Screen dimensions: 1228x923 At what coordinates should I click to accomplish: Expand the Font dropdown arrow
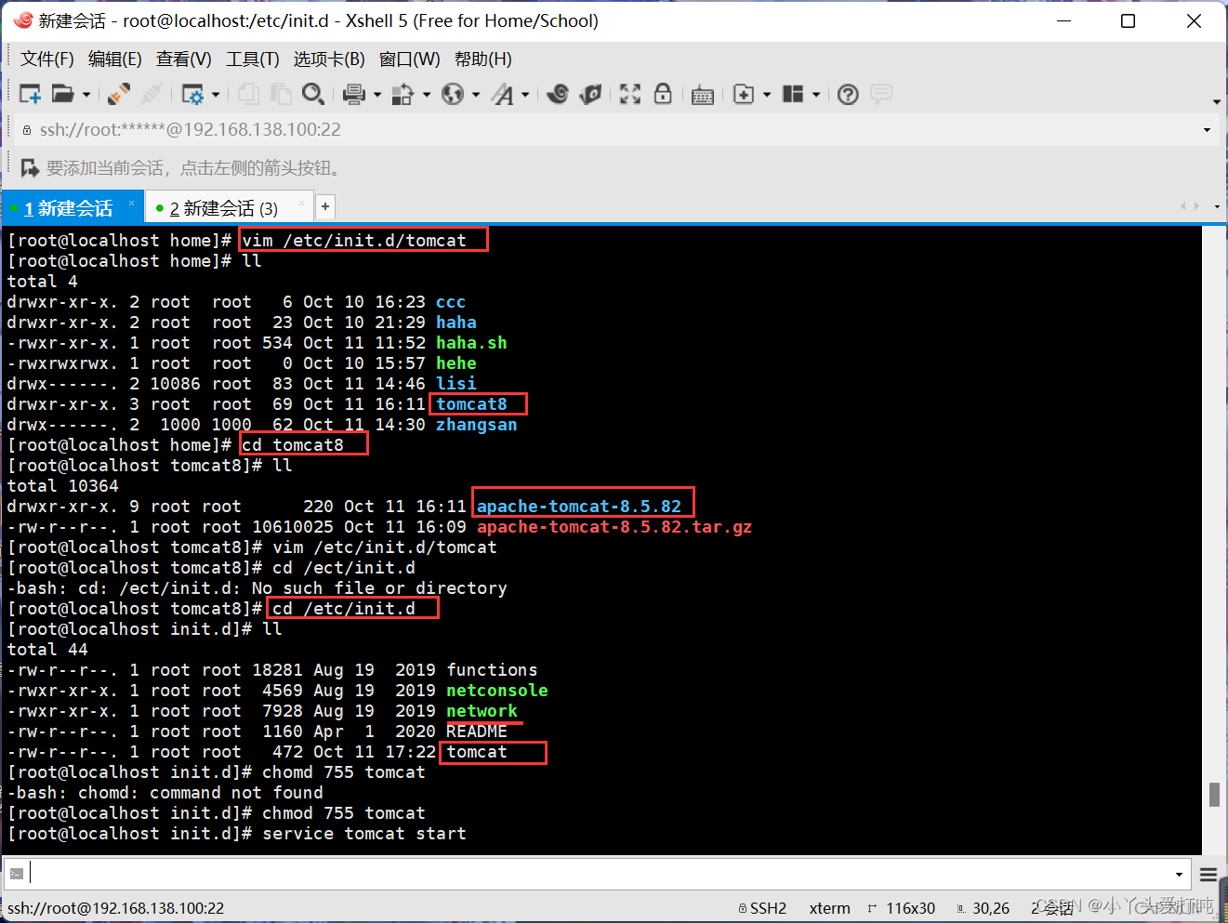[x=525, y=95]
